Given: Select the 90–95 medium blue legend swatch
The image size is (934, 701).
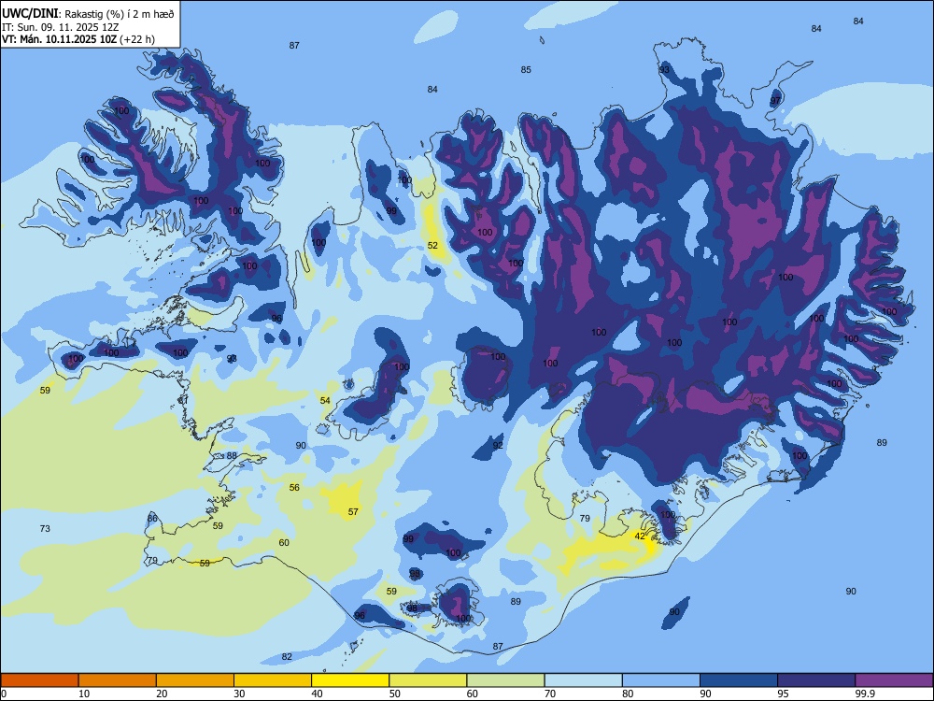Looking at the screenshot, I should click(x=739, y=680).
